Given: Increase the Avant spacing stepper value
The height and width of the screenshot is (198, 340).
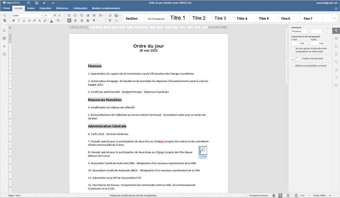Looking at the screenshot, I should tap(307, 42).
